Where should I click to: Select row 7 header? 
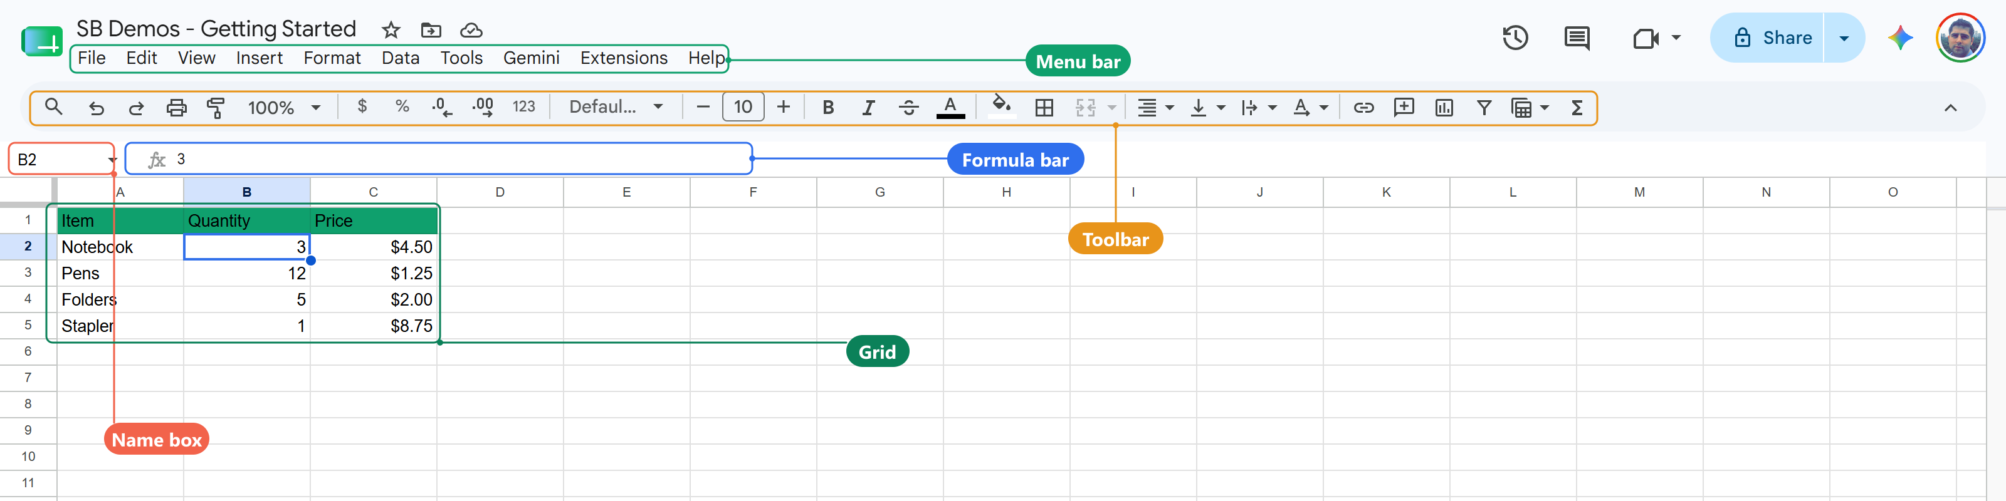point(28,377)
